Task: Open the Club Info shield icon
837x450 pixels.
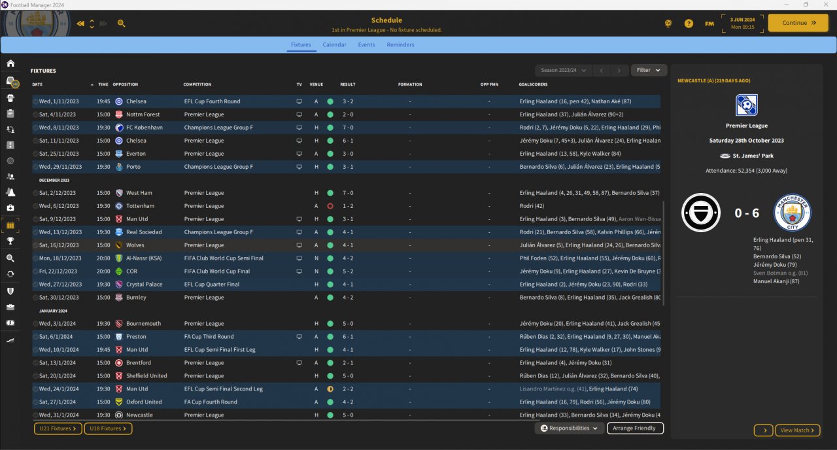Action: (10, 291)
